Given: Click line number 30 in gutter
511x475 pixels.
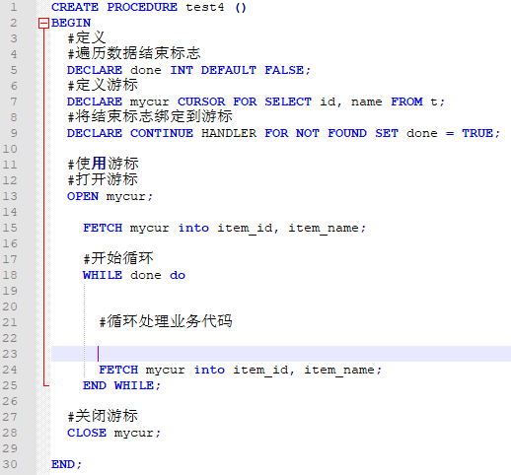Looking at the screenshot, I should [x=10, y=464].
